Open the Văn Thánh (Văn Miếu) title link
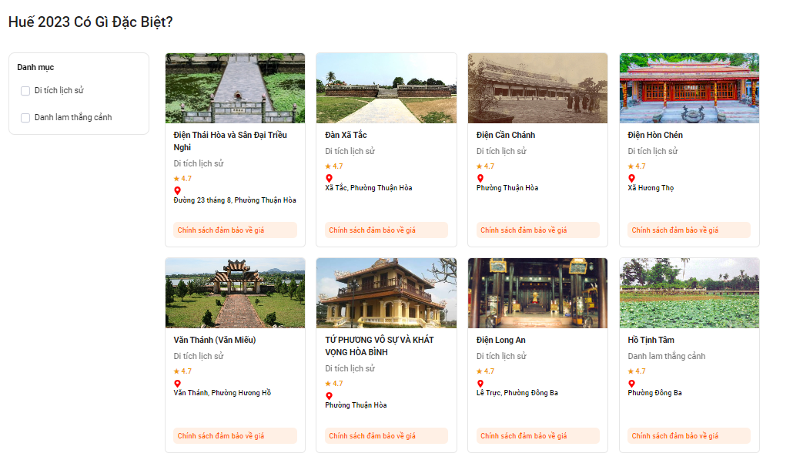The width and height of the screenshot is (793, 460). coord(215,340)
